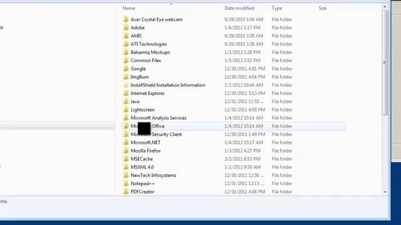Click the '1/2/2012 9:50 AM' date cell
Screen dimensions: 401x225
[242, 167]
